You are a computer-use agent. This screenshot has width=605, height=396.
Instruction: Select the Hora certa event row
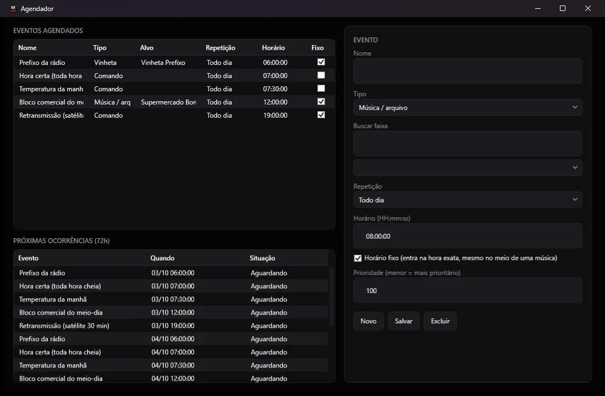[174, 76]
